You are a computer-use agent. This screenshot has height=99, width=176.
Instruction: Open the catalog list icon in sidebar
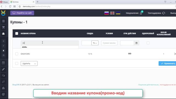click(x=3, y=21)
